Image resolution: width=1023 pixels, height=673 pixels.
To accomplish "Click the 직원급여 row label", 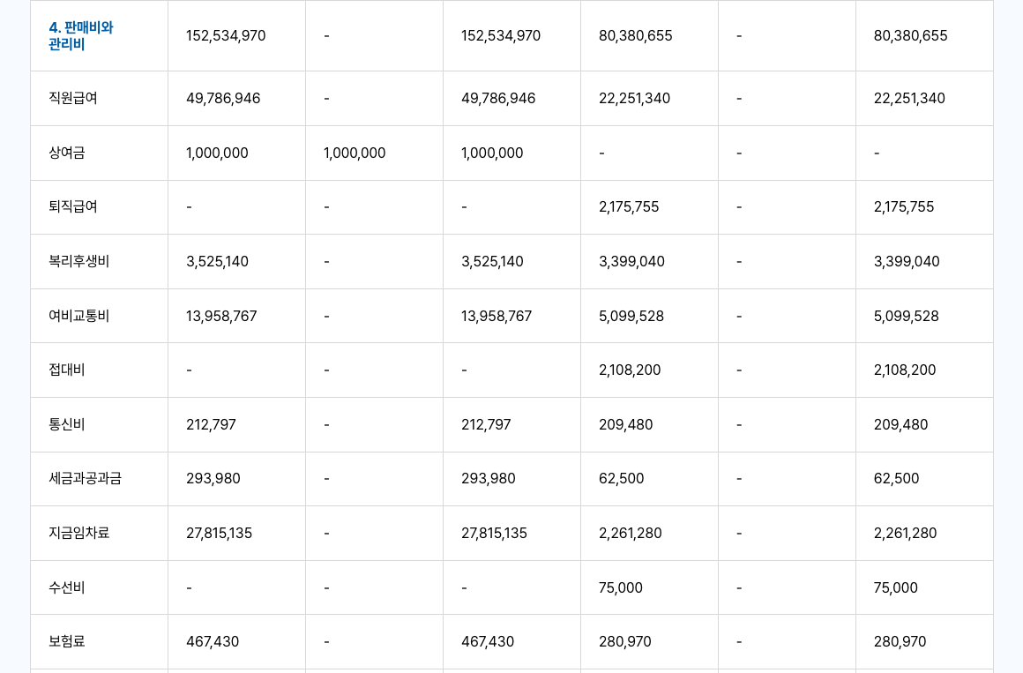I will [x=73, y=98].
